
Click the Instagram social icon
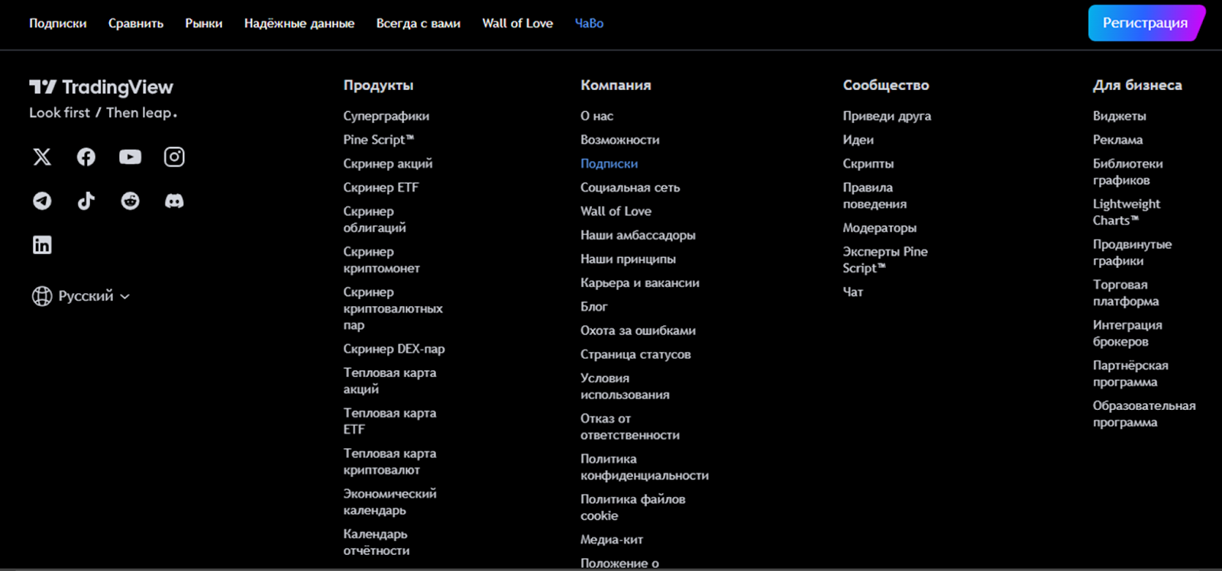174,157
